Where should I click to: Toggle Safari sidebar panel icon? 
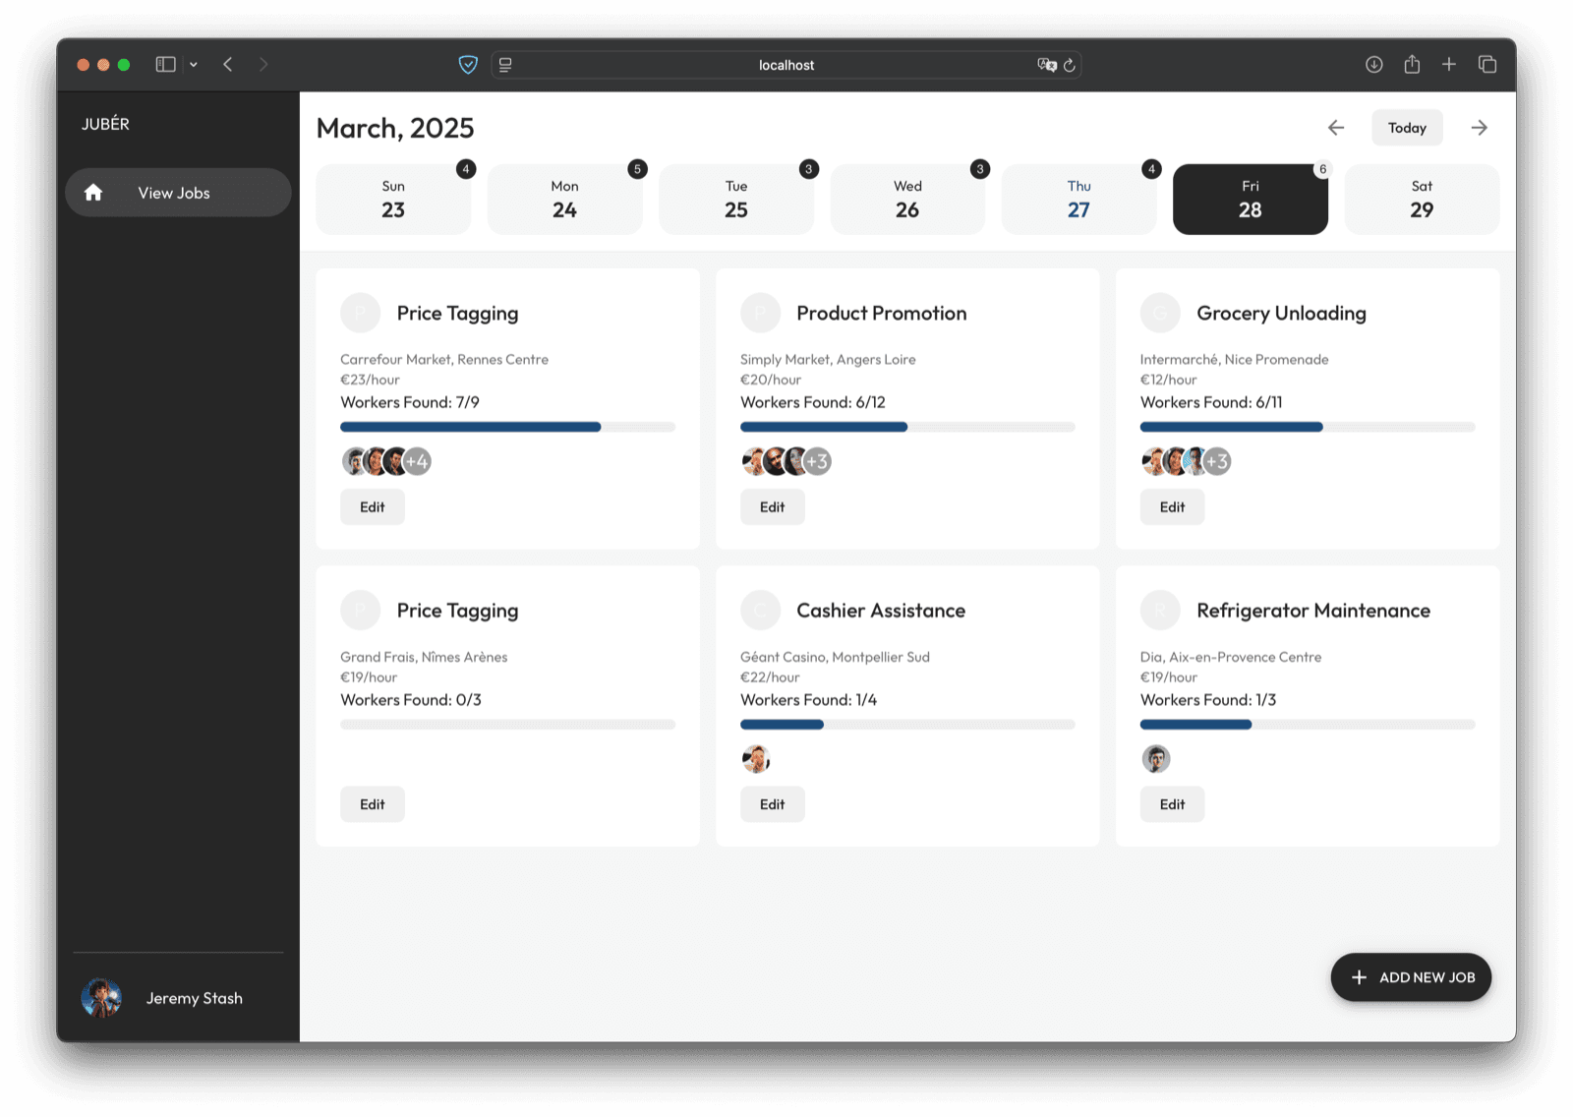tap(165, 65)
